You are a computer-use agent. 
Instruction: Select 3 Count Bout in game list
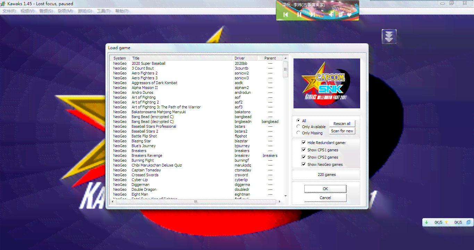(x=196, y=68)
